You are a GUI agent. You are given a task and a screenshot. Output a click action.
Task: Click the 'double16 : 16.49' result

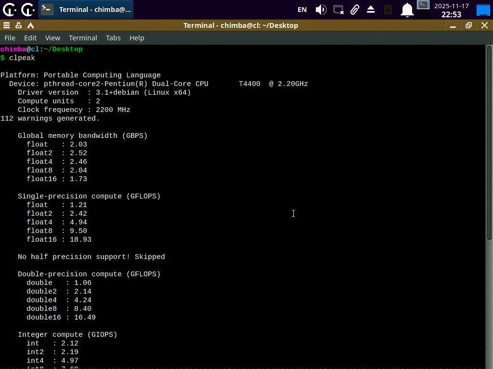pyautogui.click(x=61, y=317)
